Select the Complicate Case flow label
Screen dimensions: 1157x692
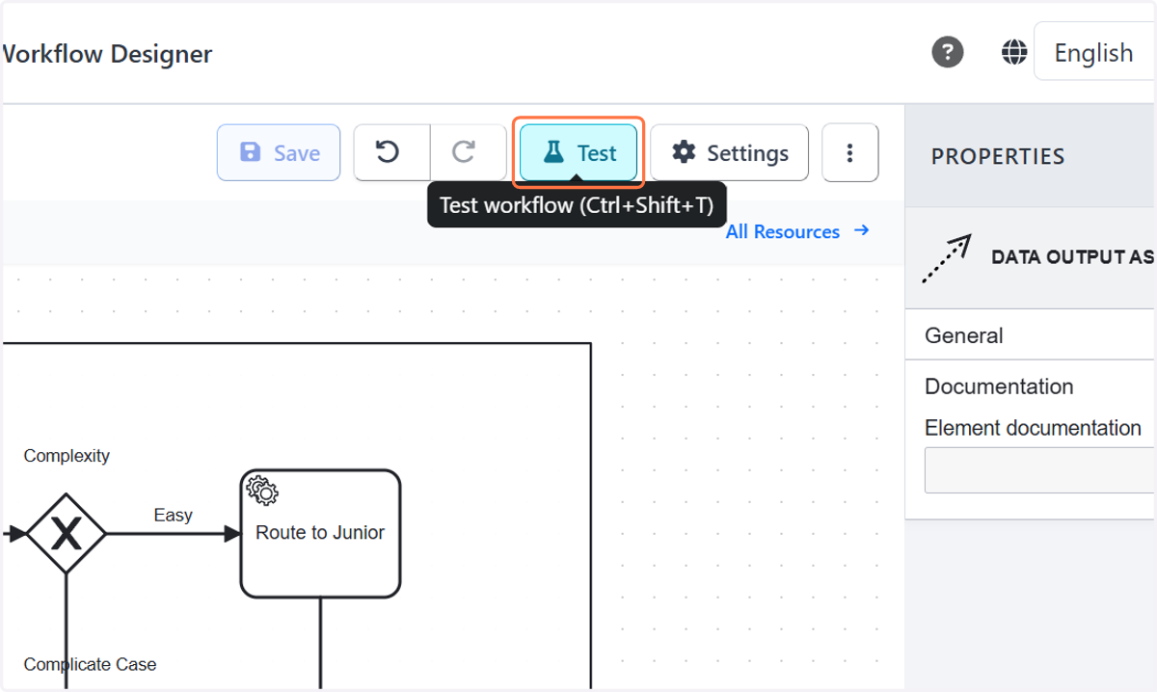point(90,664)
